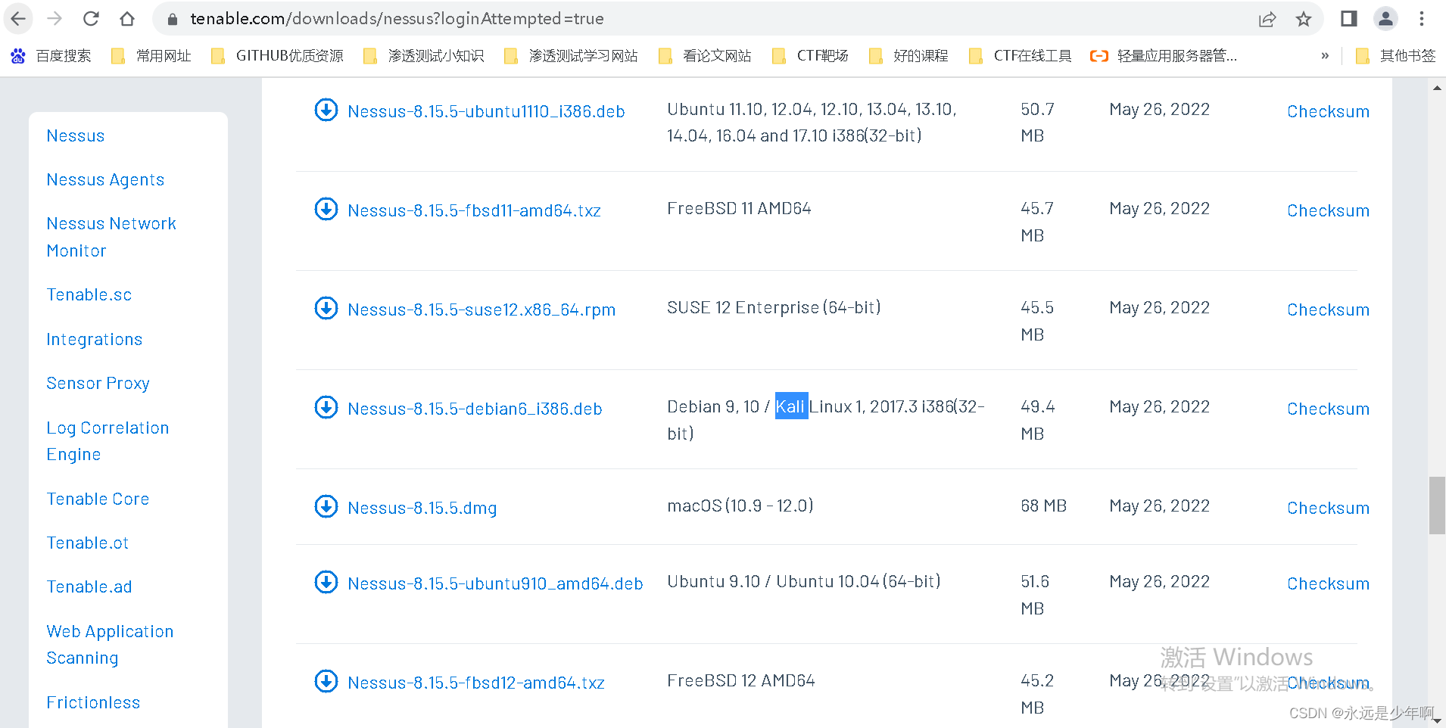Open Checksum for the ubuntu1110_i386 row
The image size is (1446, 728).
[1328, 112]
